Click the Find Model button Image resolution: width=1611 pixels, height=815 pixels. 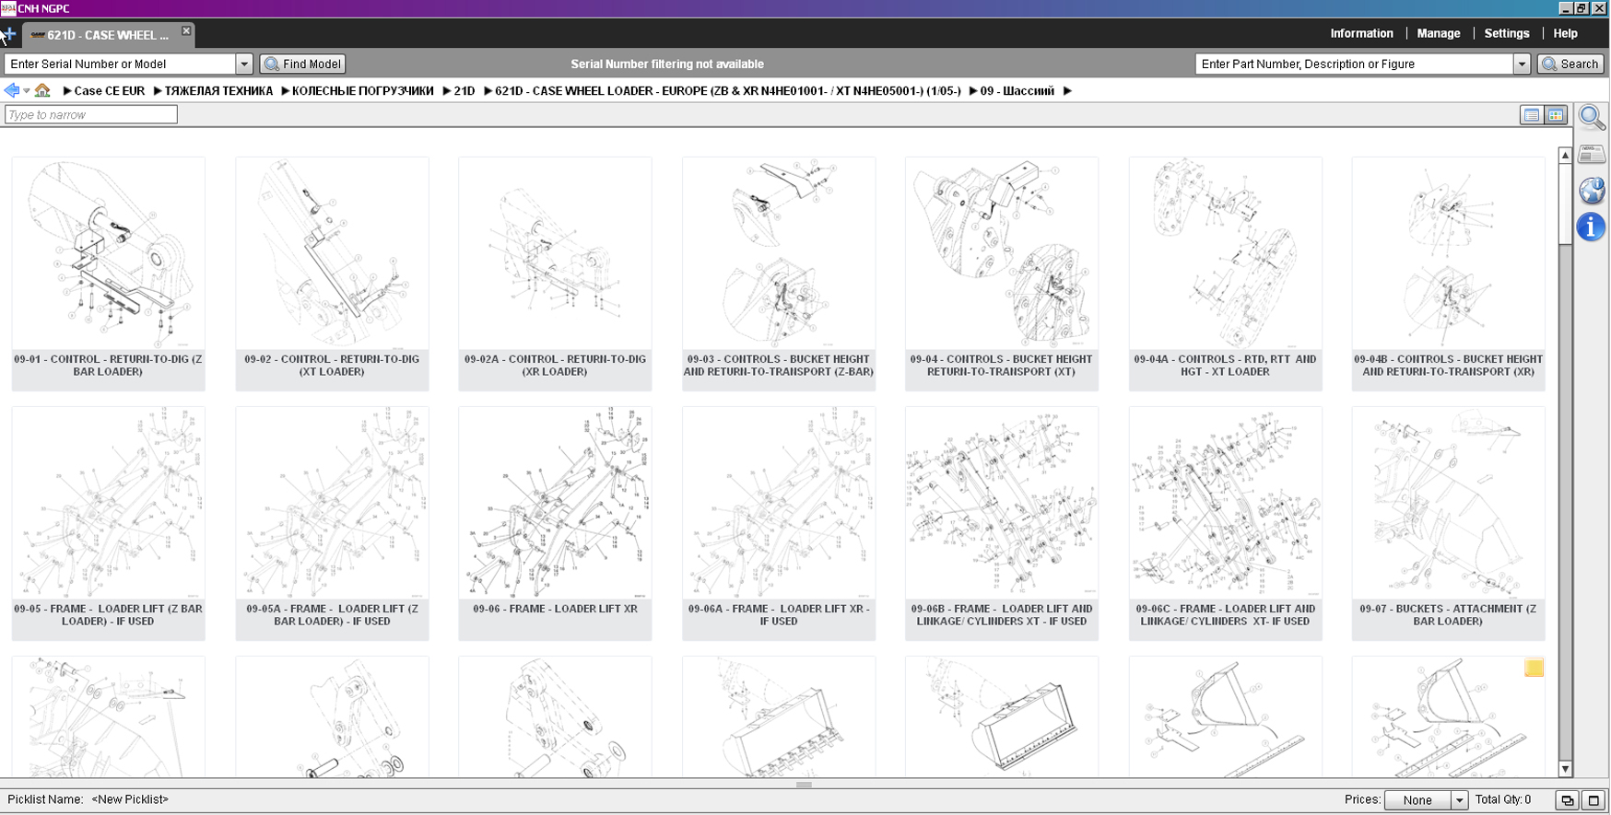pyautogui.click(x=303, y=64)
